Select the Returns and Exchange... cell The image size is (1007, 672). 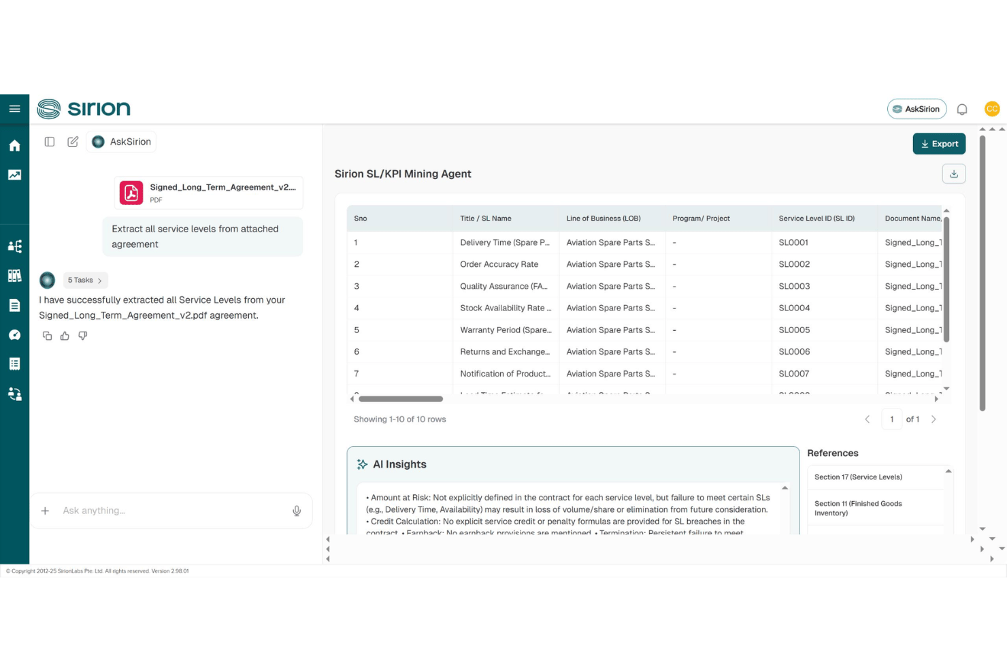click(505, 351)
